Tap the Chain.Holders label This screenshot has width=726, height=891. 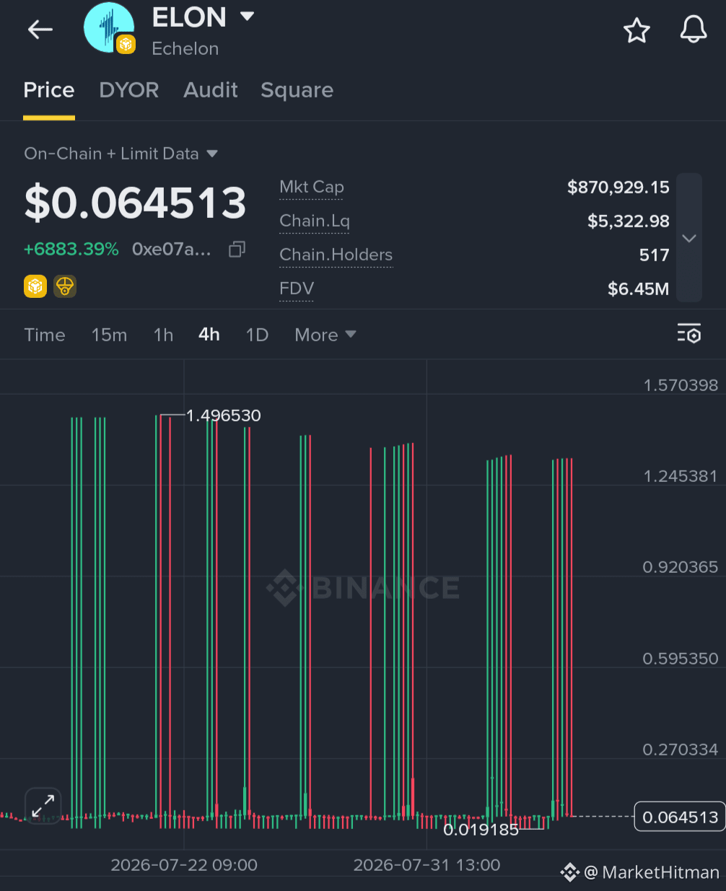tap(336, 255)
